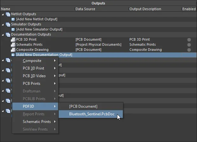Enable the PCB 3D Print output
Image resolution: width=197 pixels, height=142 pixels.
pos(189,40)
